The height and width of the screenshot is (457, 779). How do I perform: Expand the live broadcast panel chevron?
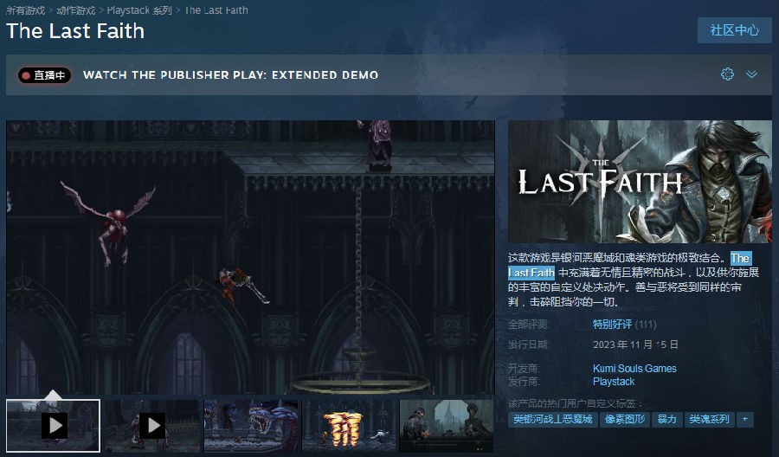pos(751,74)
